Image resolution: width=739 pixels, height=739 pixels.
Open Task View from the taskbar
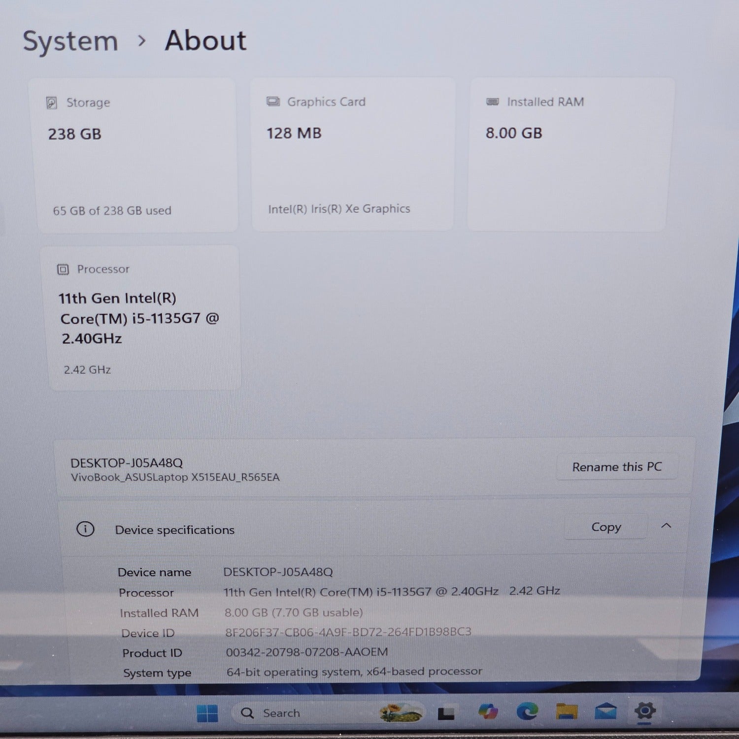(445, 712)
